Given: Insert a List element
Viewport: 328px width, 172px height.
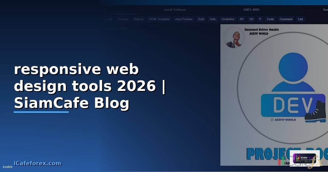Looking at the screenshot, I should [x=300, y=19].
